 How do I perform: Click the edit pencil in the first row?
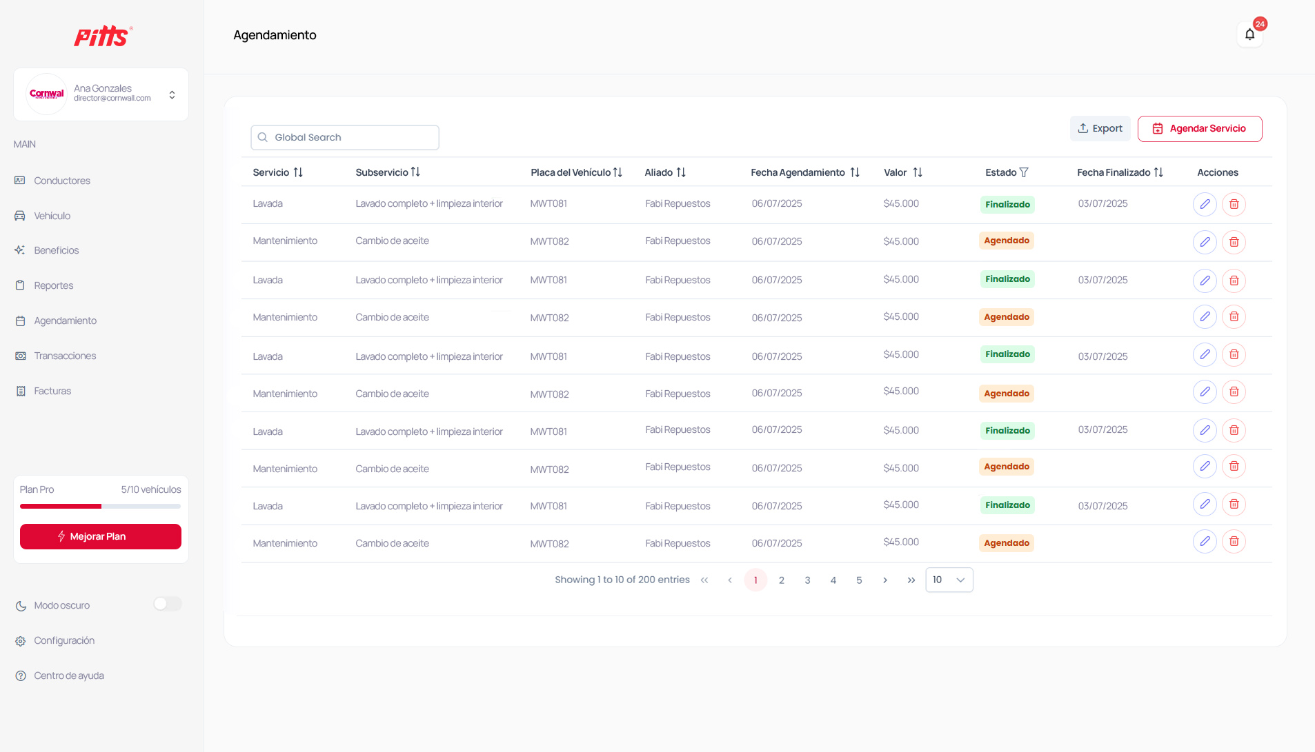pyautogui.click(x=1205, y=204)
